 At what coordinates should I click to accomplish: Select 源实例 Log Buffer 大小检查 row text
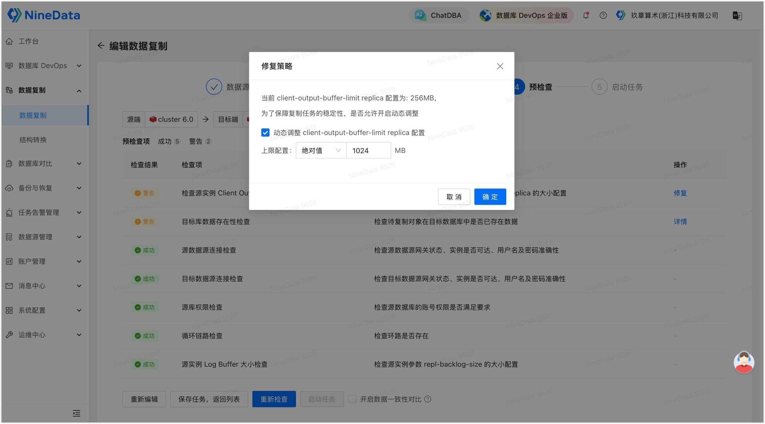[x=225, y=364]
